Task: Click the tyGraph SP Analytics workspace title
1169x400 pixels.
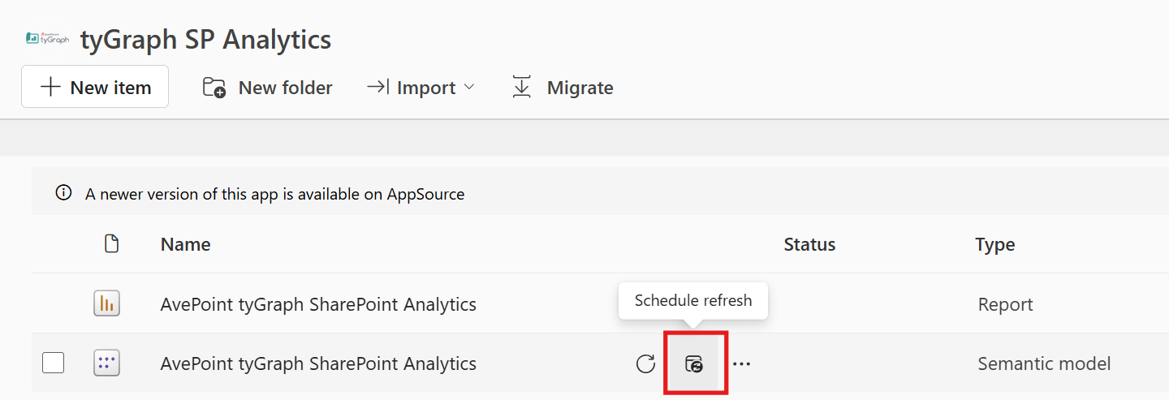Action: (x=205, y=39)
